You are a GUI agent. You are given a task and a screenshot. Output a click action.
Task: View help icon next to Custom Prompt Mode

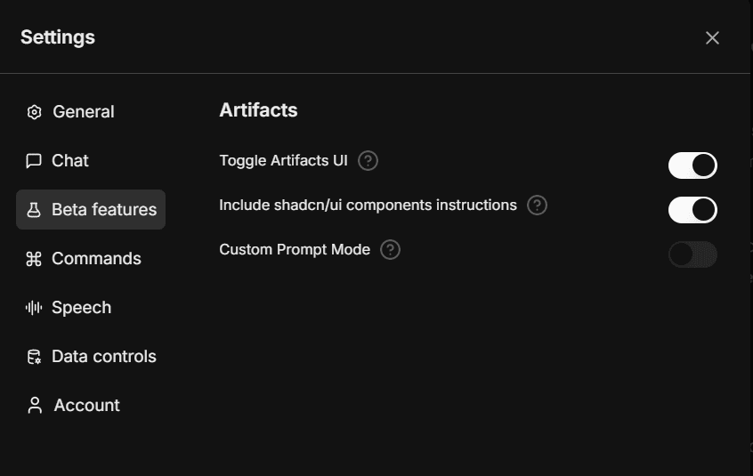390,250
